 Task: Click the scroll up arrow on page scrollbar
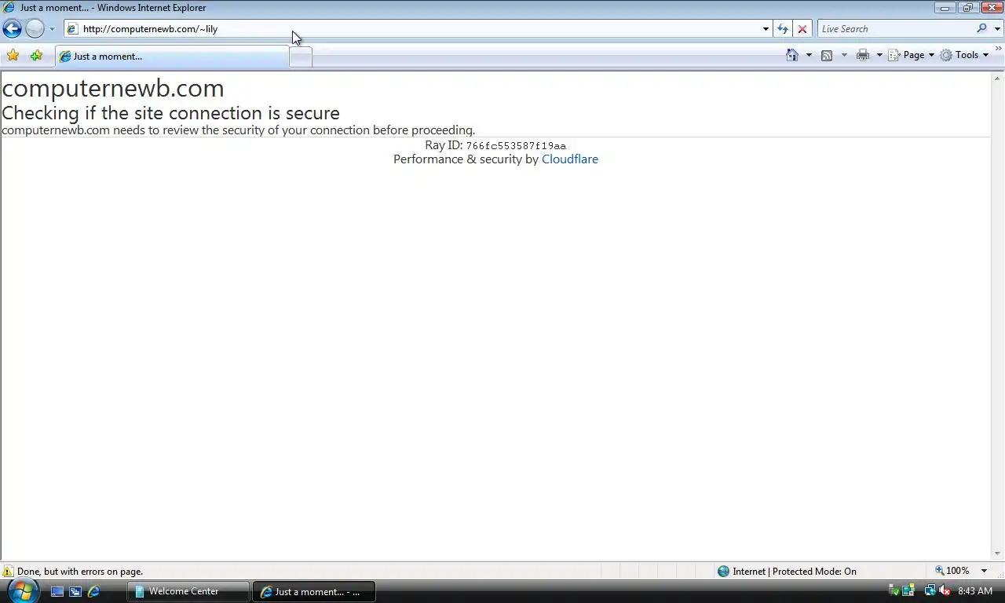pos(998,79)
